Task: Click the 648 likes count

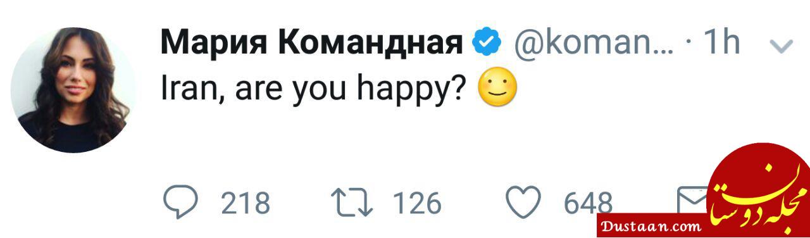Action: [x=589, y=204]
